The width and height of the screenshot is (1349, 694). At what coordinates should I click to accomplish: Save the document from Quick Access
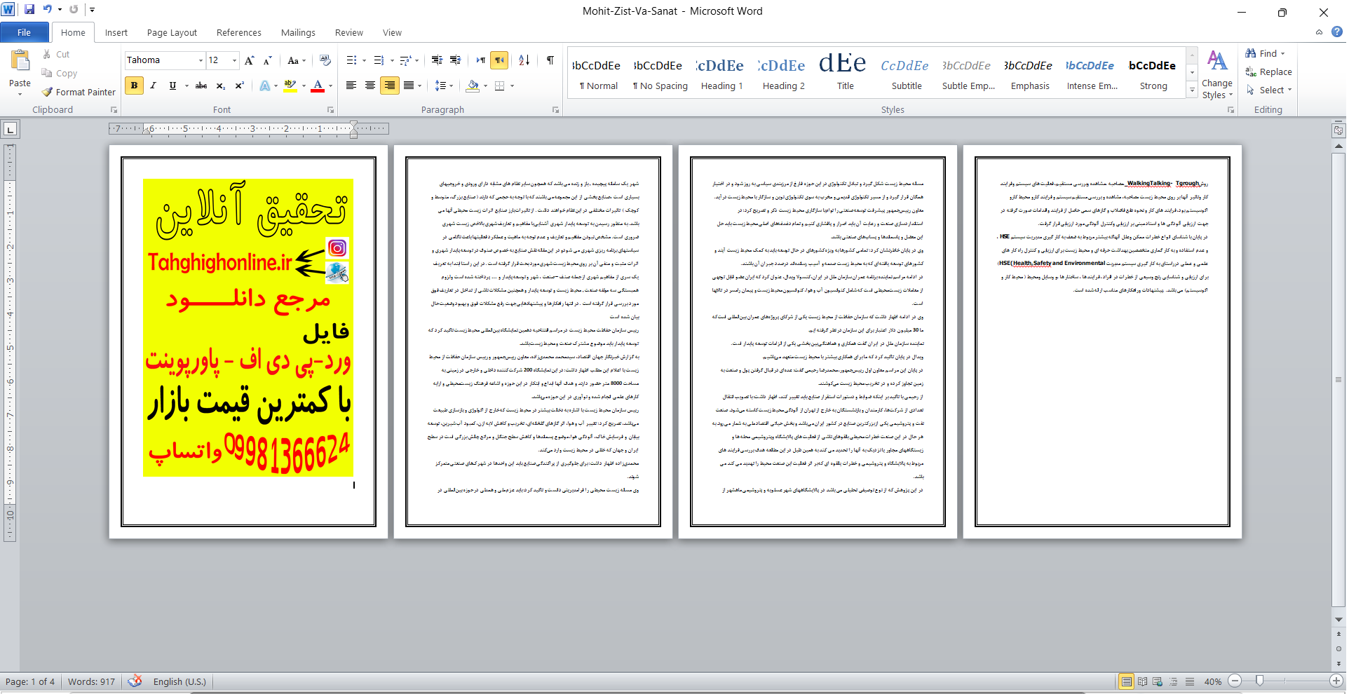(29, 10)
